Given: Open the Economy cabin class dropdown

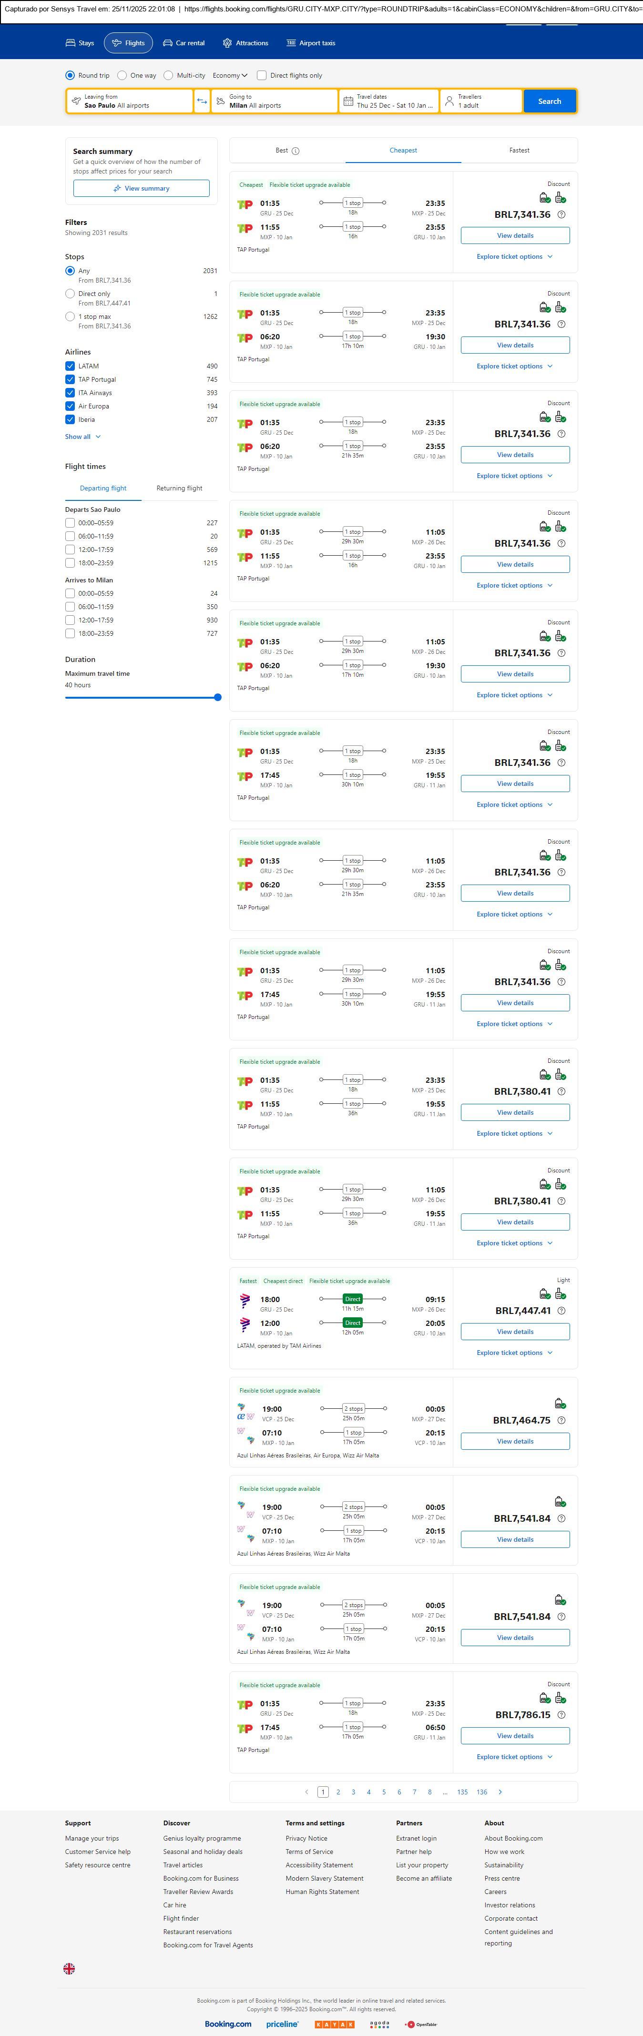Looking at the screenshot, I should (x=229, y=76).
